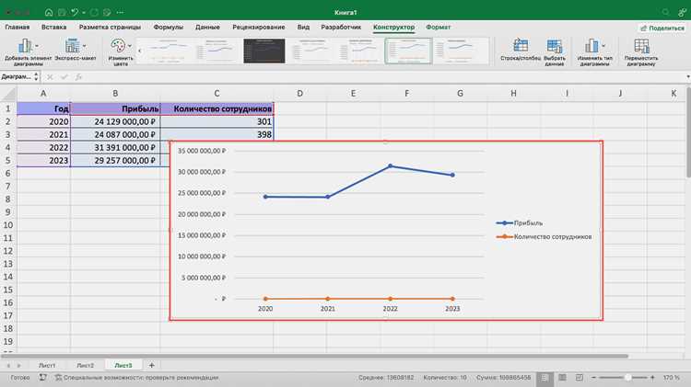The width and height of the screenshot is (691, 387).
Task: Select the first chart style thumbnail
Action: (x=167, y=51)
